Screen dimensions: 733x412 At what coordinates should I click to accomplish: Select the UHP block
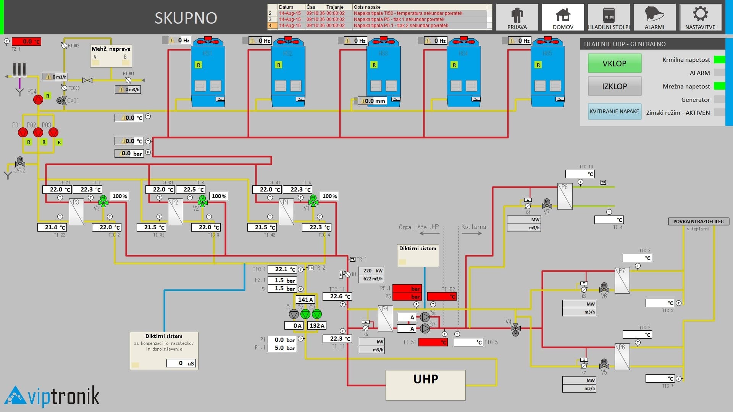pos(425,385)
